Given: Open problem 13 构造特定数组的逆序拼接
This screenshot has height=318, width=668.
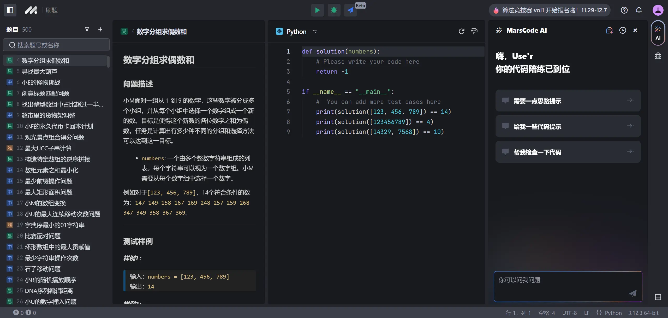Looking at the screenshot, I should 55,159.
